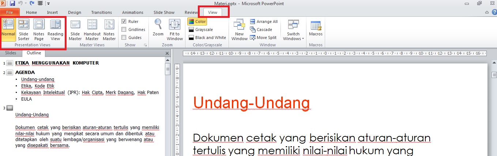This screenshot has width=497, height=156.
Task: Open the Macros dropdown
Action: 316,29
